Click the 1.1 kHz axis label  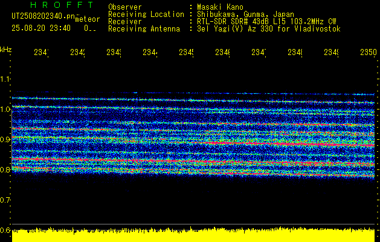5,79
